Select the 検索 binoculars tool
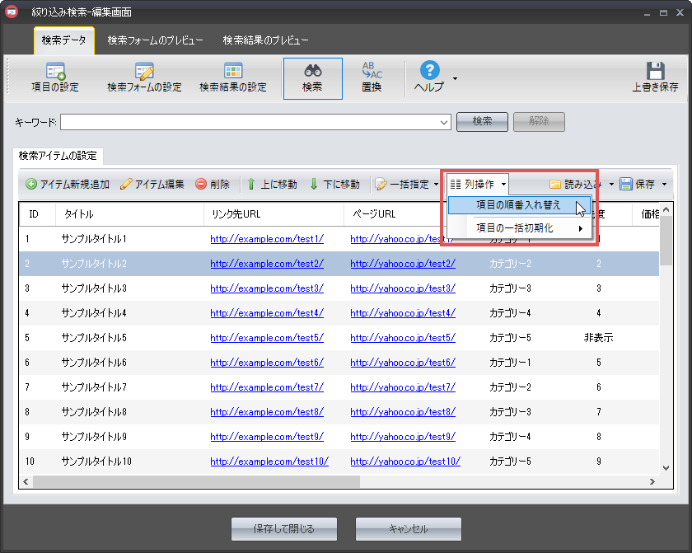 pyautogui.click(x=312, y=78)
